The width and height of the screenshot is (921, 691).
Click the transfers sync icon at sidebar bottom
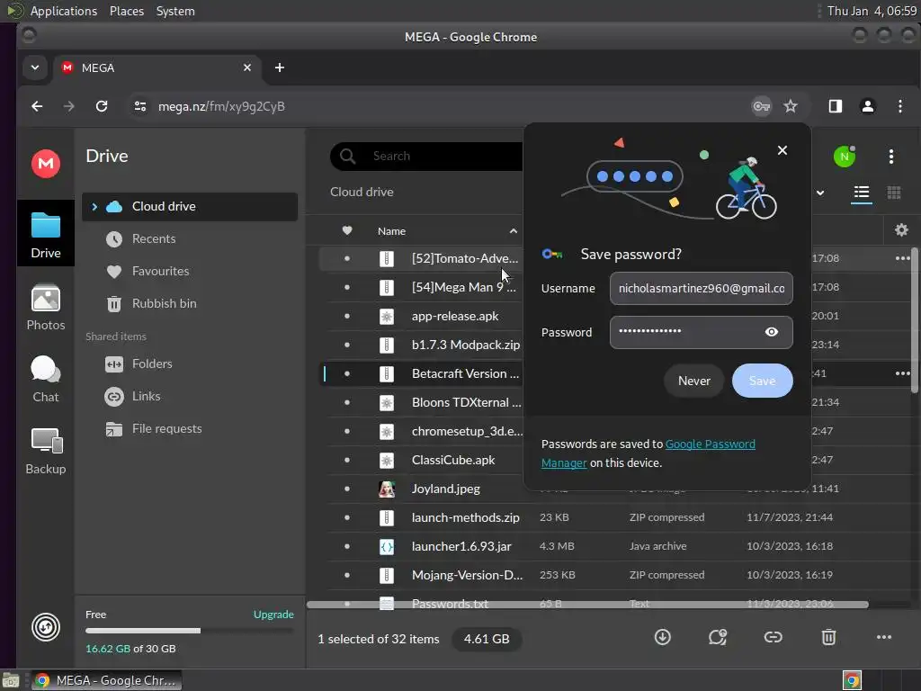tap(45, 627)
